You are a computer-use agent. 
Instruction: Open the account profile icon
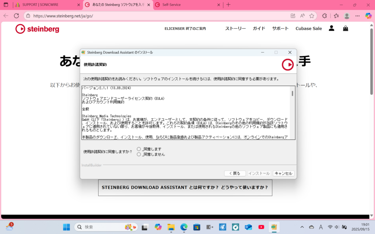(x=331, y=28)
